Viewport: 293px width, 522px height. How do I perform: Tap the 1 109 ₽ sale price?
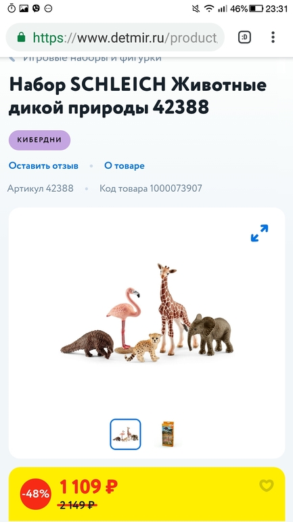tap(89, 487)
